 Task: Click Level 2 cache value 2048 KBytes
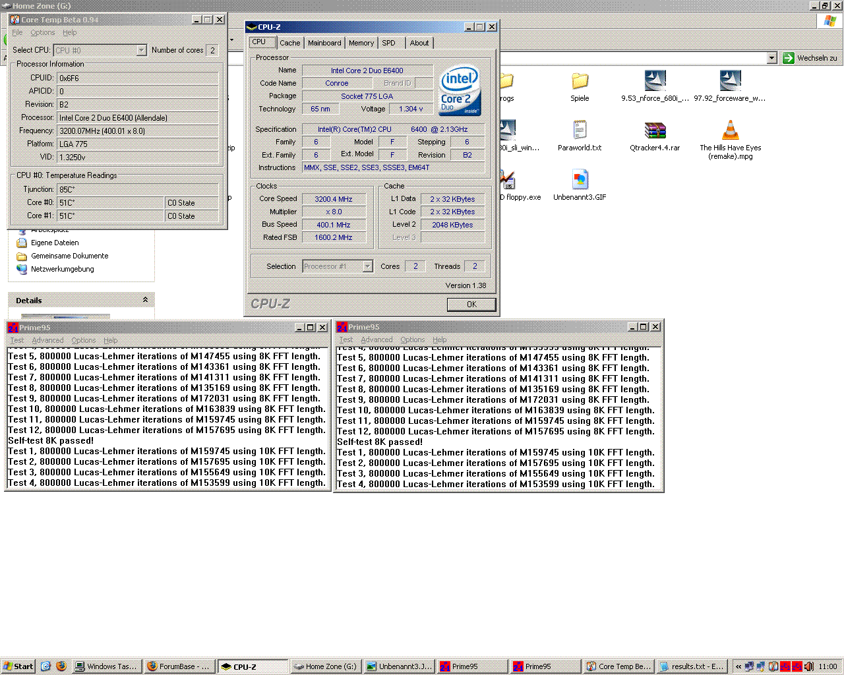pyautogui.click(x=452, y=225)
